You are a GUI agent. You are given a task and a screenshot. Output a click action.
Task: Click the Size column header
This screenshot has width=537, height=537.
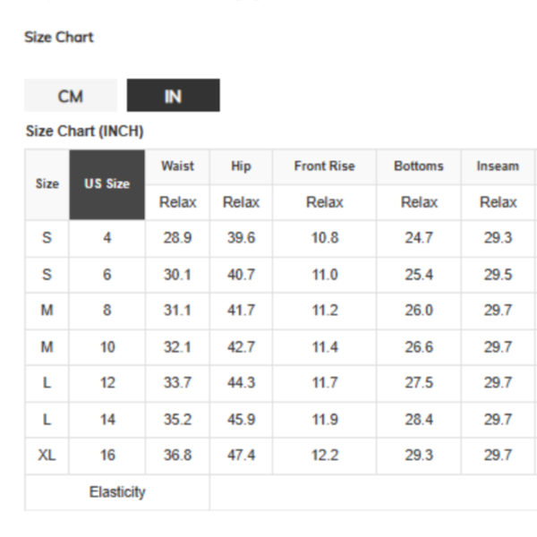tap(47, 184)
